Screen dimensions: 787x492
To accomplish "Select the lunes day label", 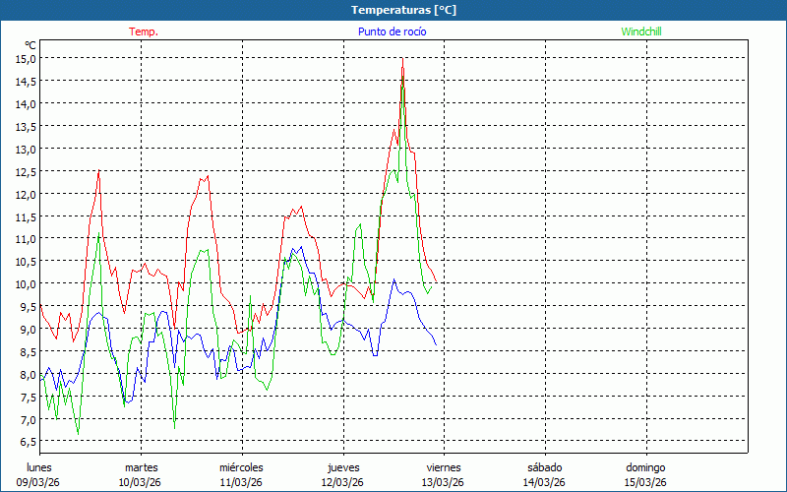I will point(39,467).
